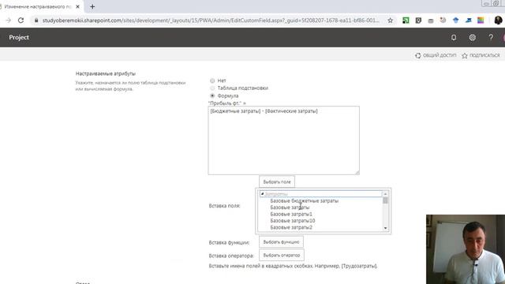This screenshot has height=284, width=505.
Task: Choose Базовые затраты10 from the list
Action: point(293,221)
